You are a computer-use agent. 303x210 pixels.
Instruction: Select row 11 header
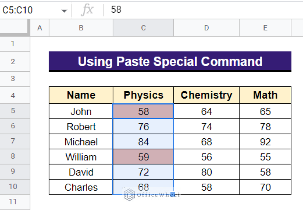15,202
